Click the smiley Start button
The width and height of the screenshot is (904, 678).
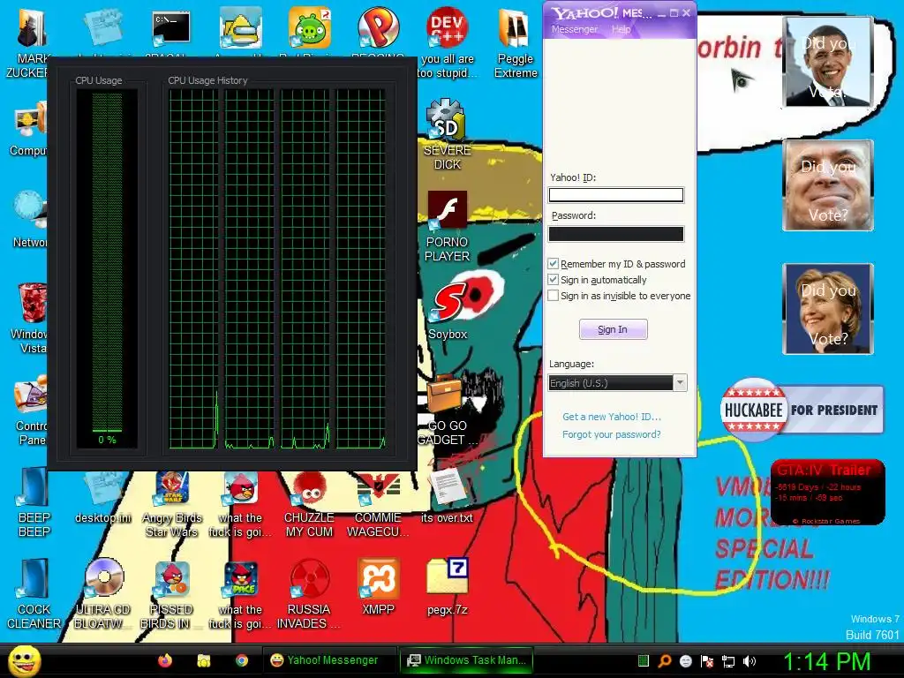(x=24, y=660)
